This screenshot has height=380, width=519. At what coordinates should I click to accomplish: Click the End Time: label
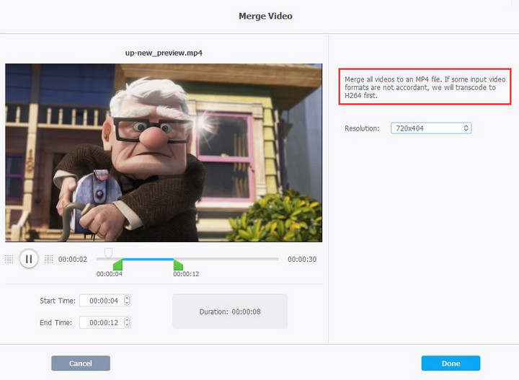56,322
